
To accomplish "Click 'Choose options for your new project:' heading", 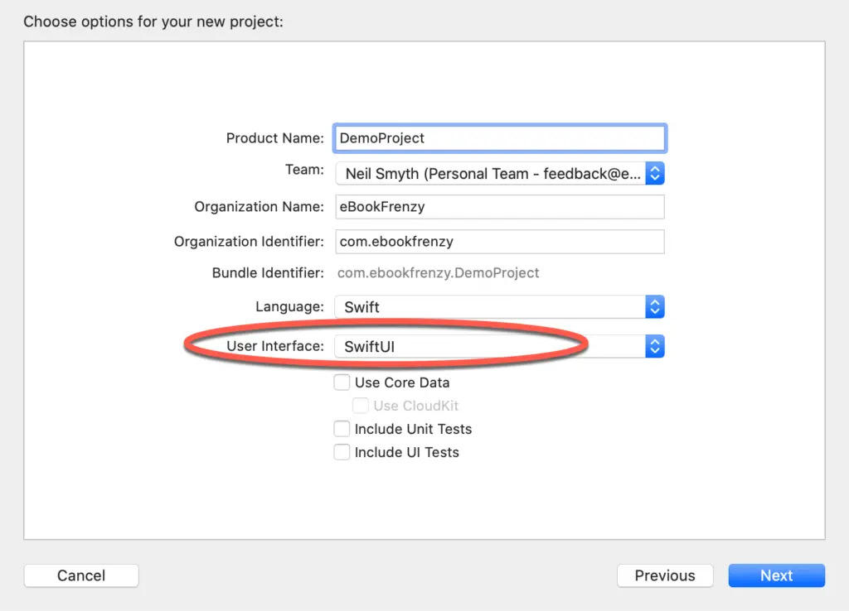I will click(x=153, y=22).
